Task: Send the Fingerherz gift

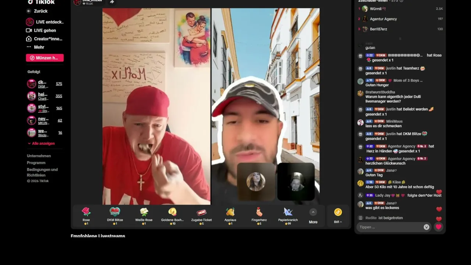Action: [259, 216]
